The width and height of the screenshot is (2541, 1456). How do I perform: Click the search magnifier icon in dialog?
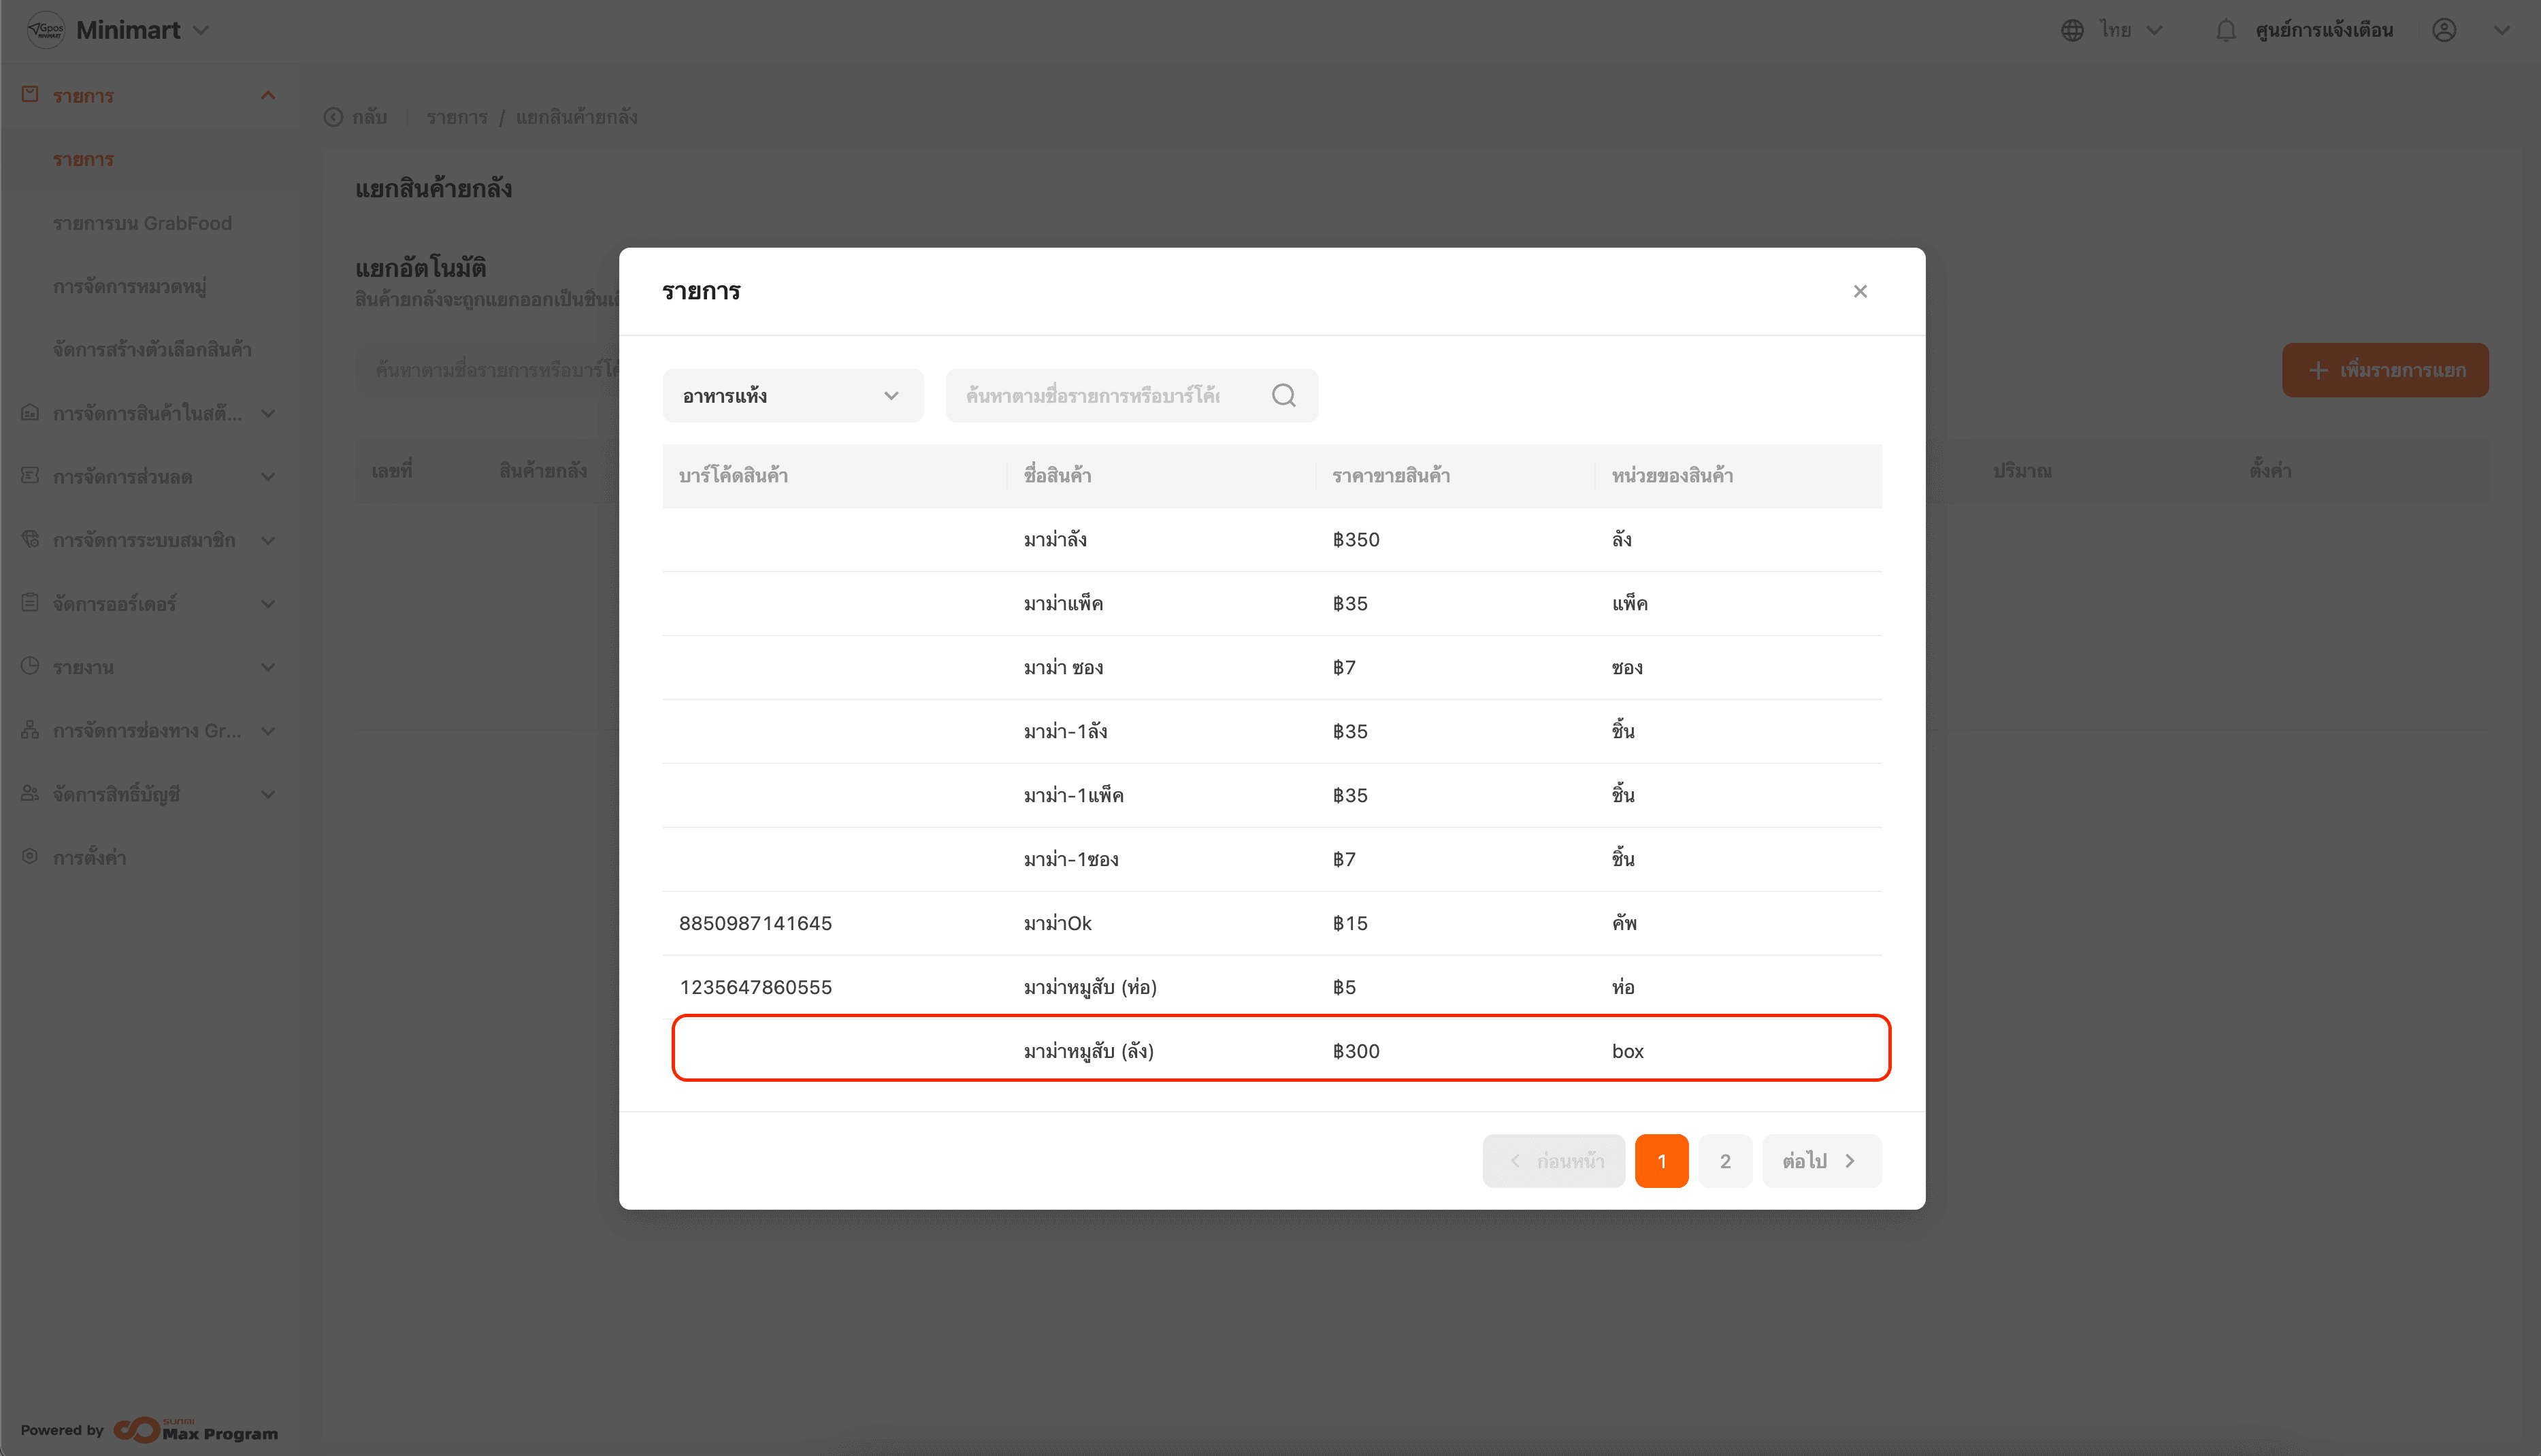click(x=1283, y=396)
